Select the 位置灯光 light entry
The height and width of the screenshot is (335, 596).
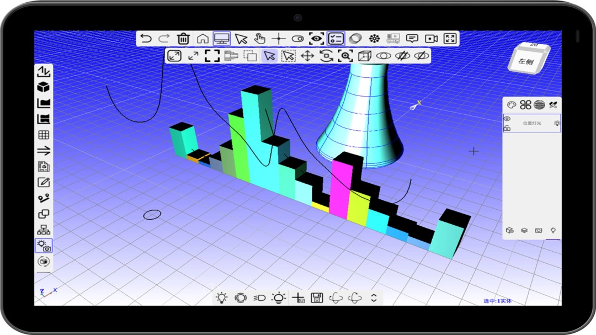click(x=532, y=123)
